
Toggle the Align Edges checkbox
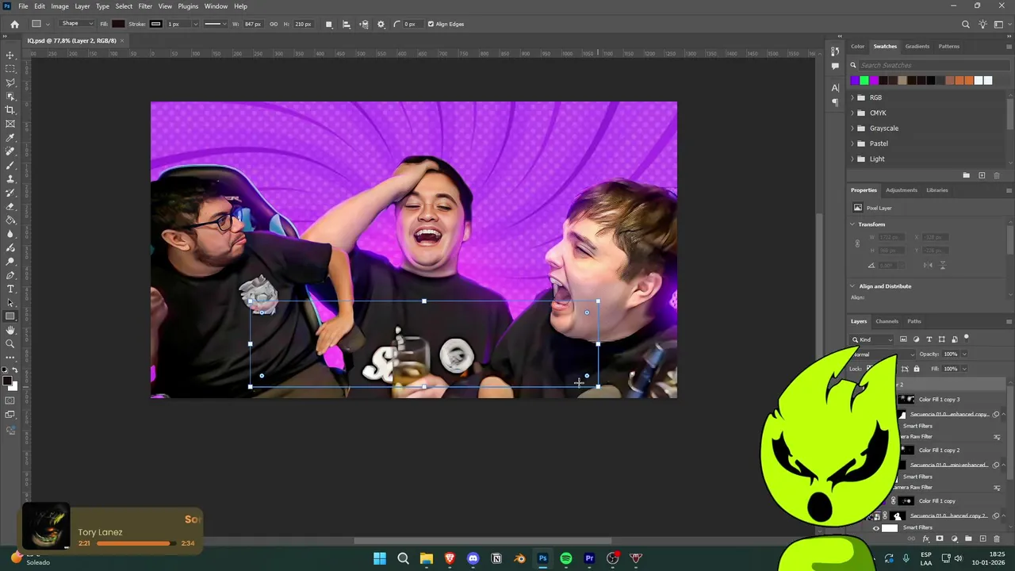click(431, 24)
